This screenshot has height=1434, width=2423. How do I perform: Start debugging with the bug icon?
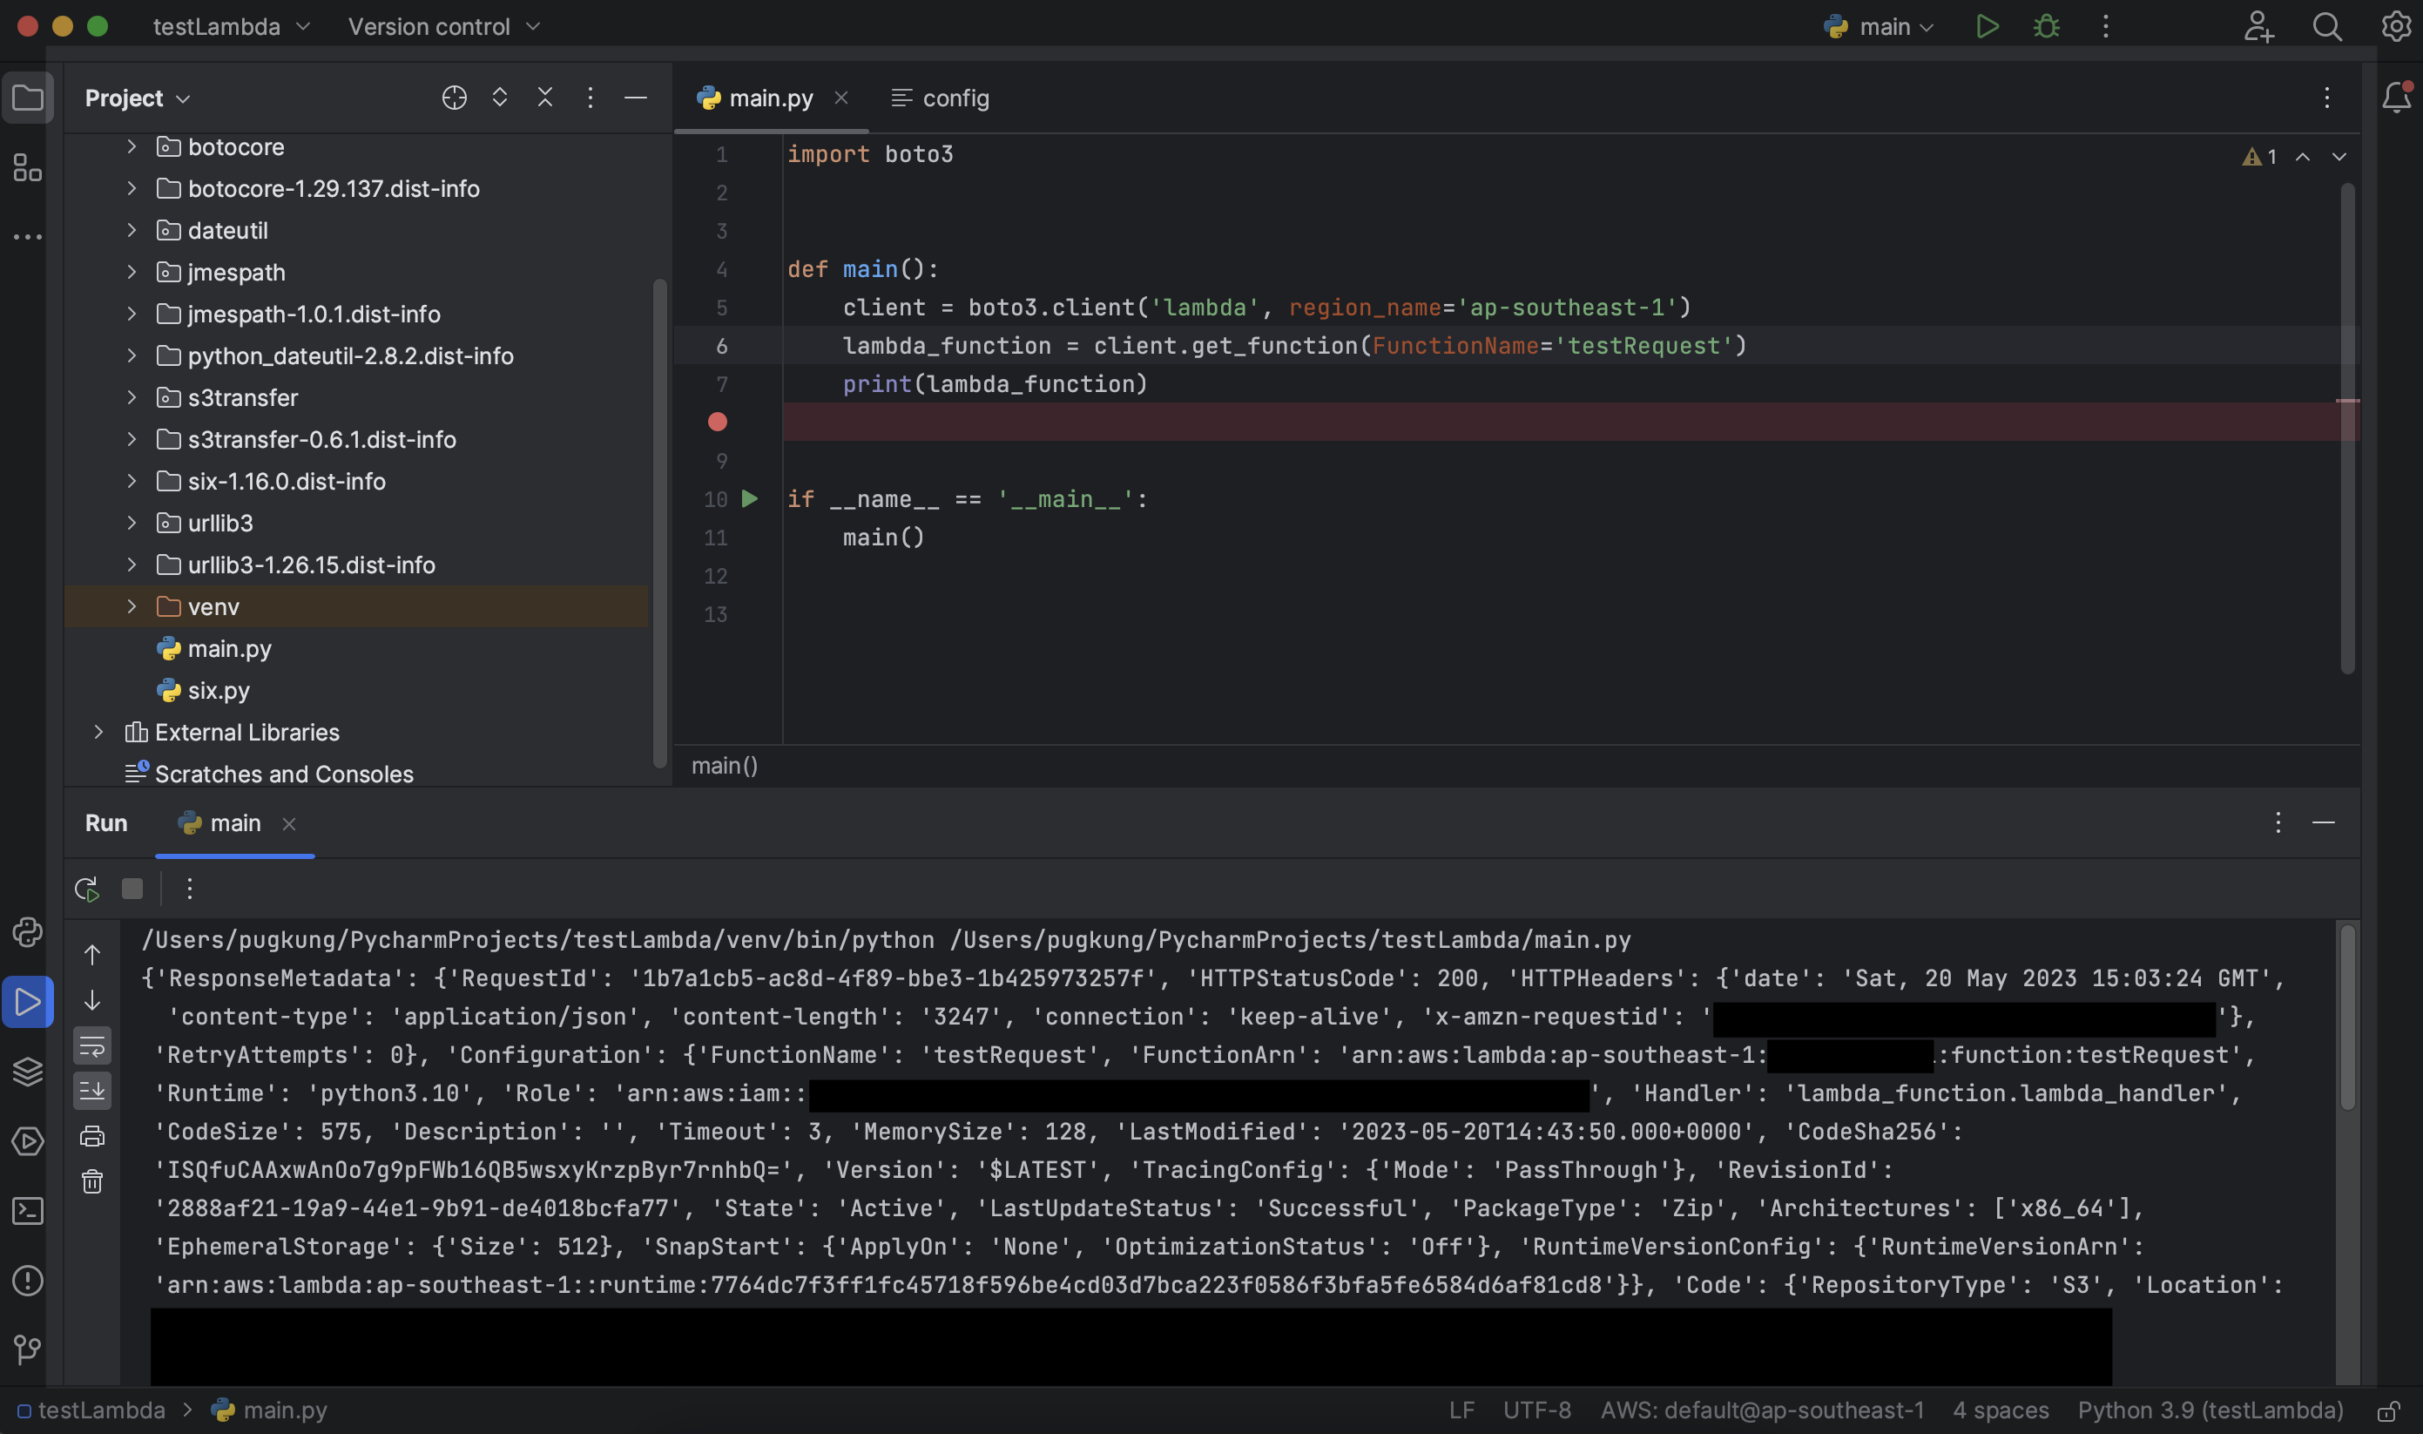tap(2047, 26)
